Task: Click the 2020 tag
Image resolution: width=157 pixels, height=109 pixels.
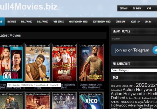Action: [x=142, y=85]
